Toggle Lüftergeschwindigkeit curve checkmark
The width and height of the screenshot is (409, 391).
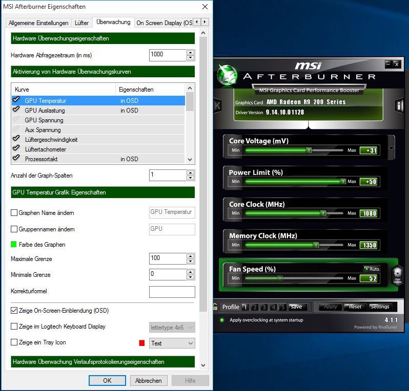point(16,139)
